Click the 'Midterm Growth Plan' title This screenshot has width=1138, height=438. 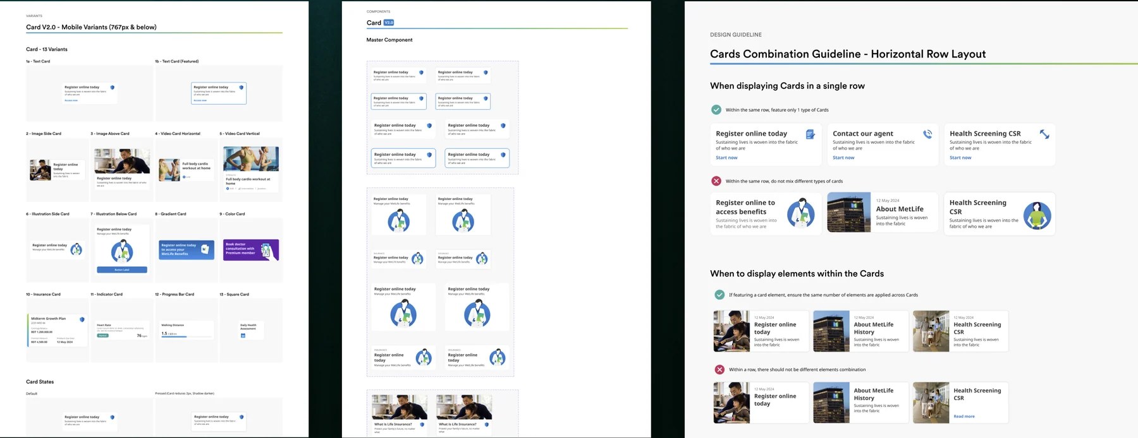[48, 319]
